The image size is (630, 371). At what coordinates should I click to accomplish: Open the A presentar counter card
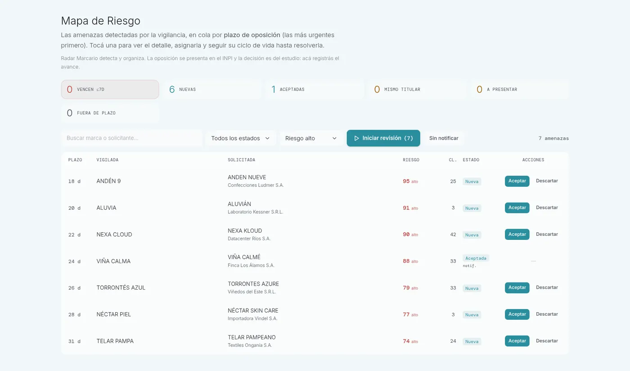[x=520, y=89]
